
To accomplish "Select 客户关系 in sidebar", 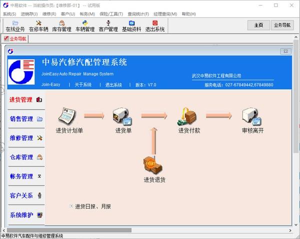I will [x=26, y=195].
